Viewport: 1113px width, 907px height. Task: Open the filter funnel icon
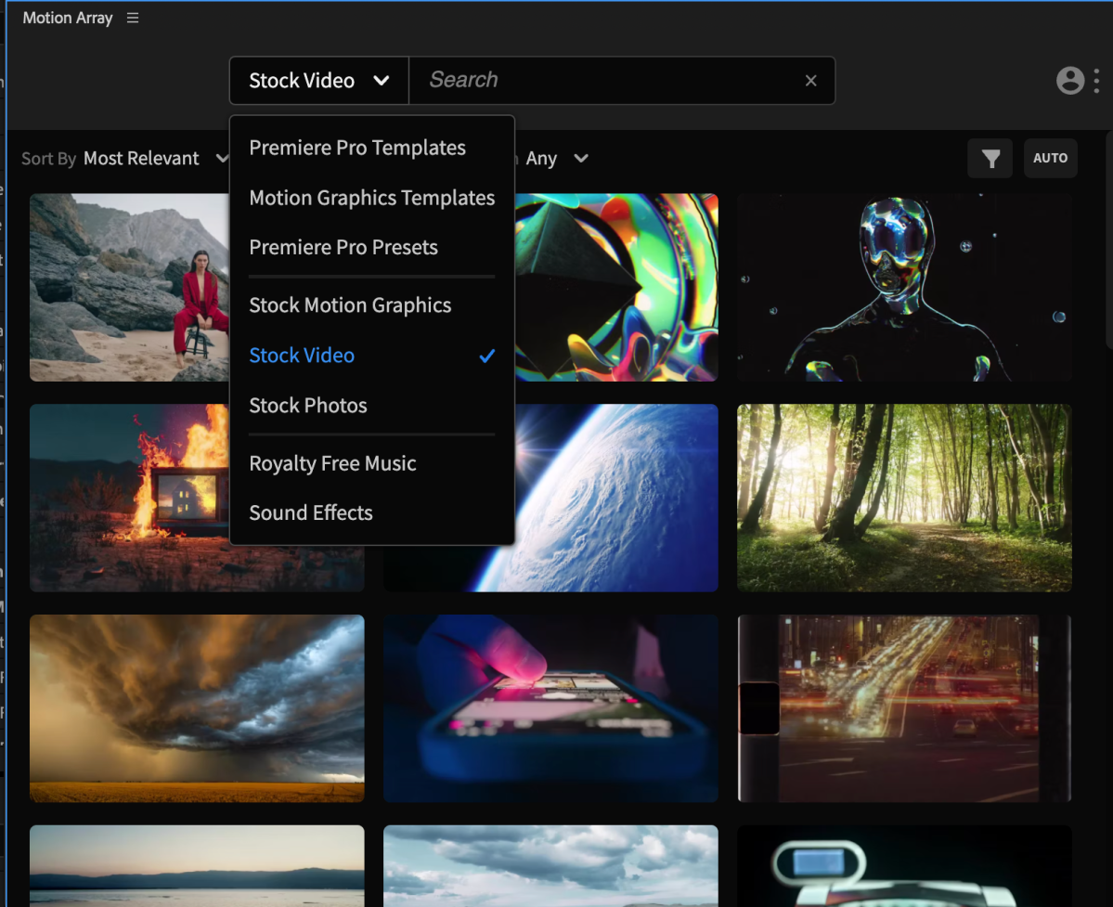pyautogui.click(x=990, y=158)
